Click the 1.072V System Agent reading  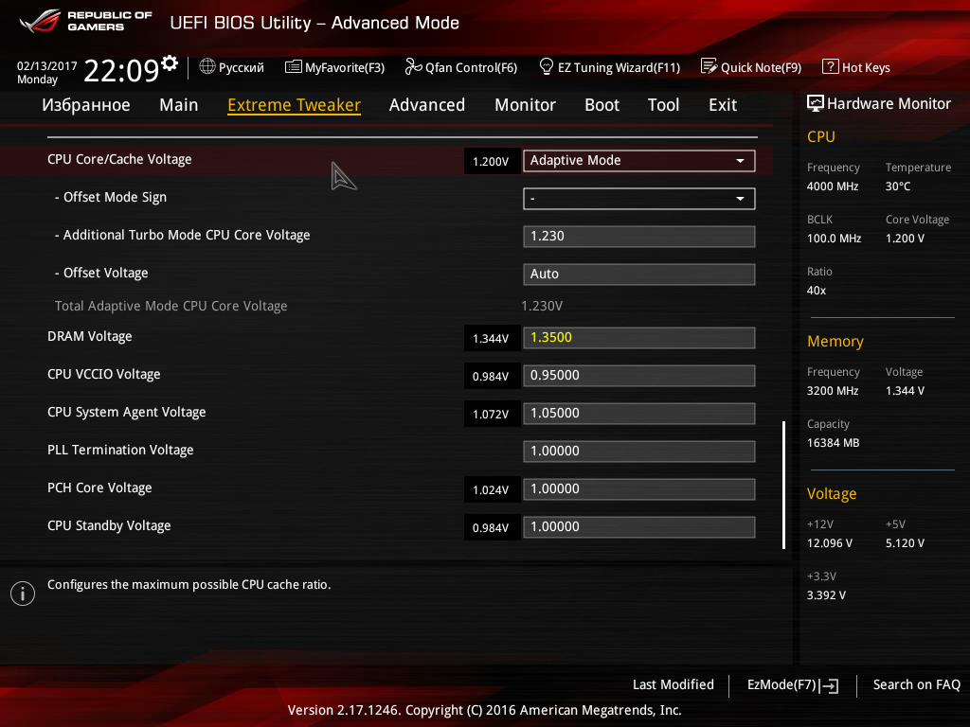tap(492, 414)
